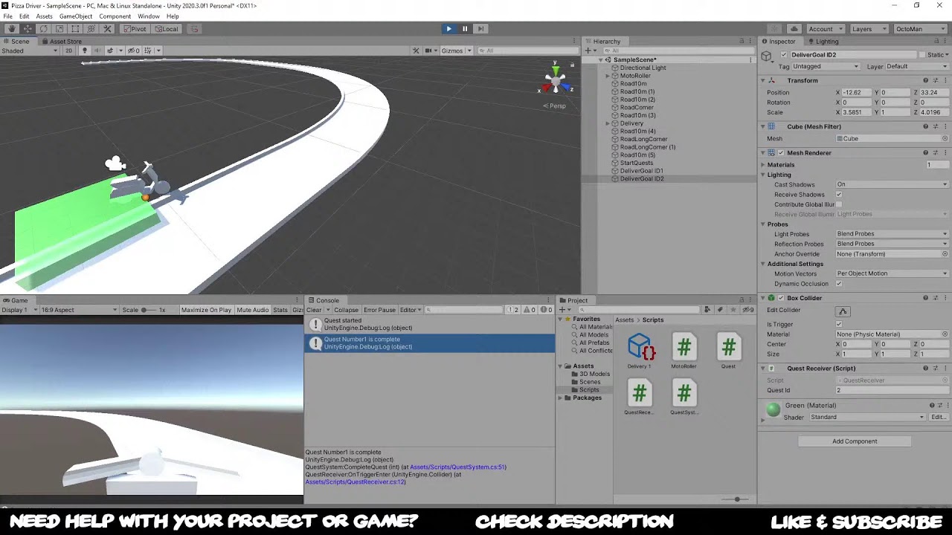Open the scene camera settings icon
952x535 pixels.
(431, 51)
